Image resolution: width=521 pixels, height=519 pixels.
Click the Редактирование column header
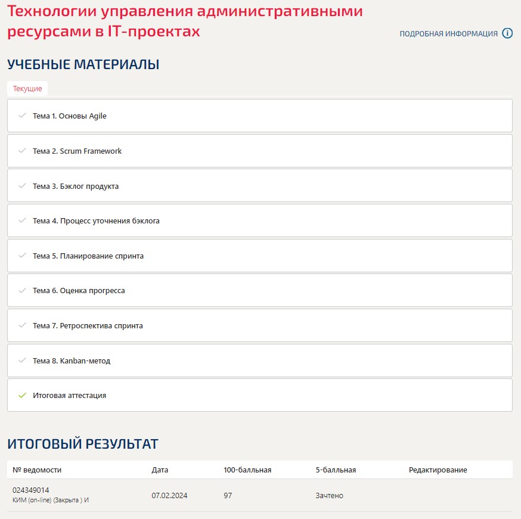(439, 470)
